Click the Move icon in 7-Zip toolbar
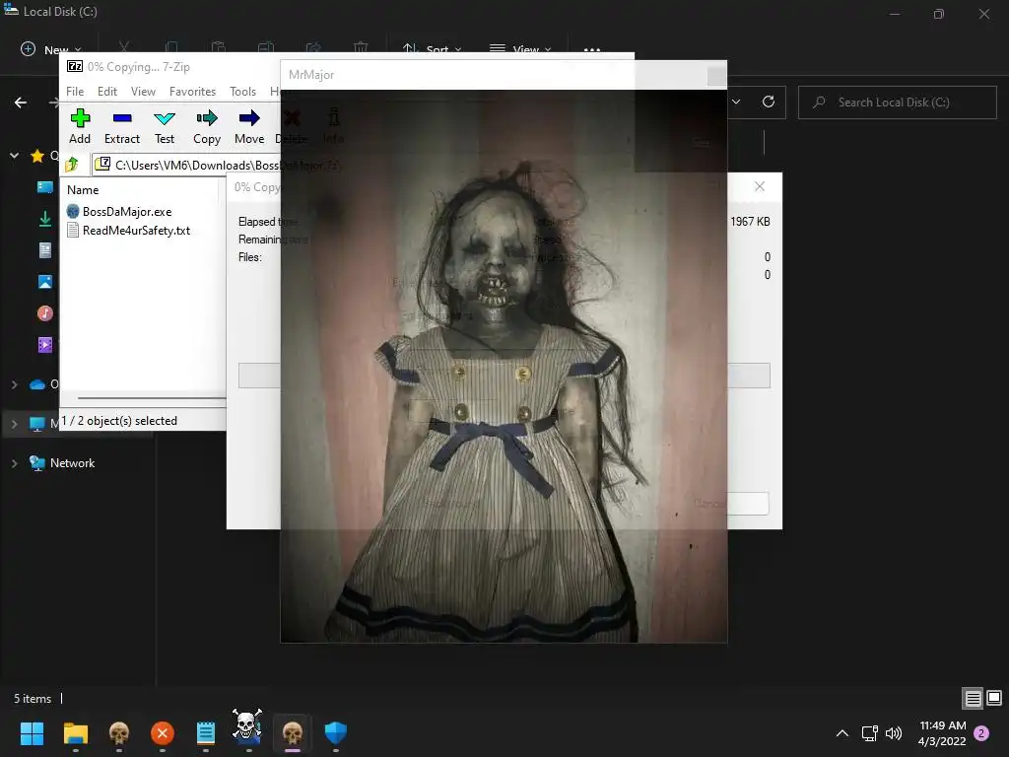This screenshot has width=1009, height=757. tap(249, 126)
